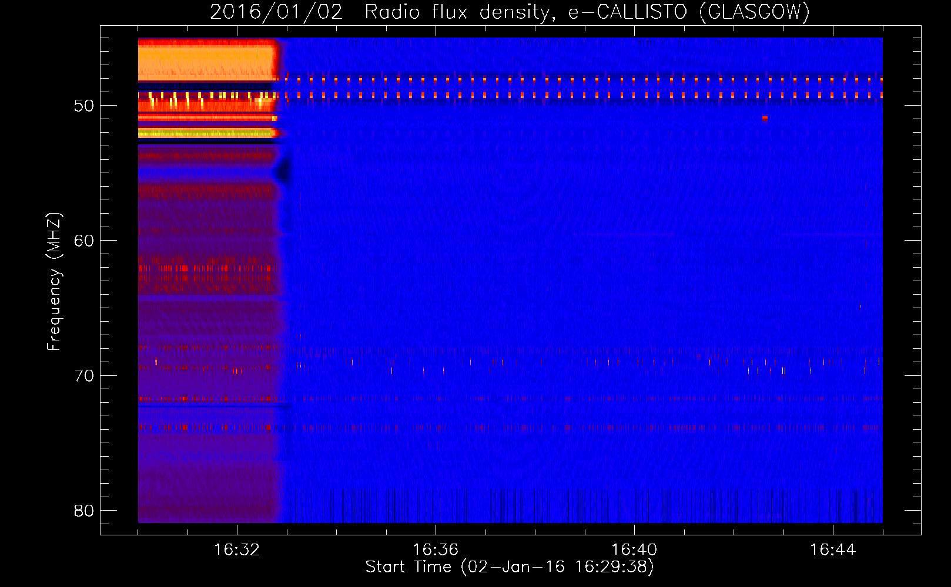Click the bright orange burst region at top-left
Image resolution: width=951 pixels, height=587 pixels.
207,60
